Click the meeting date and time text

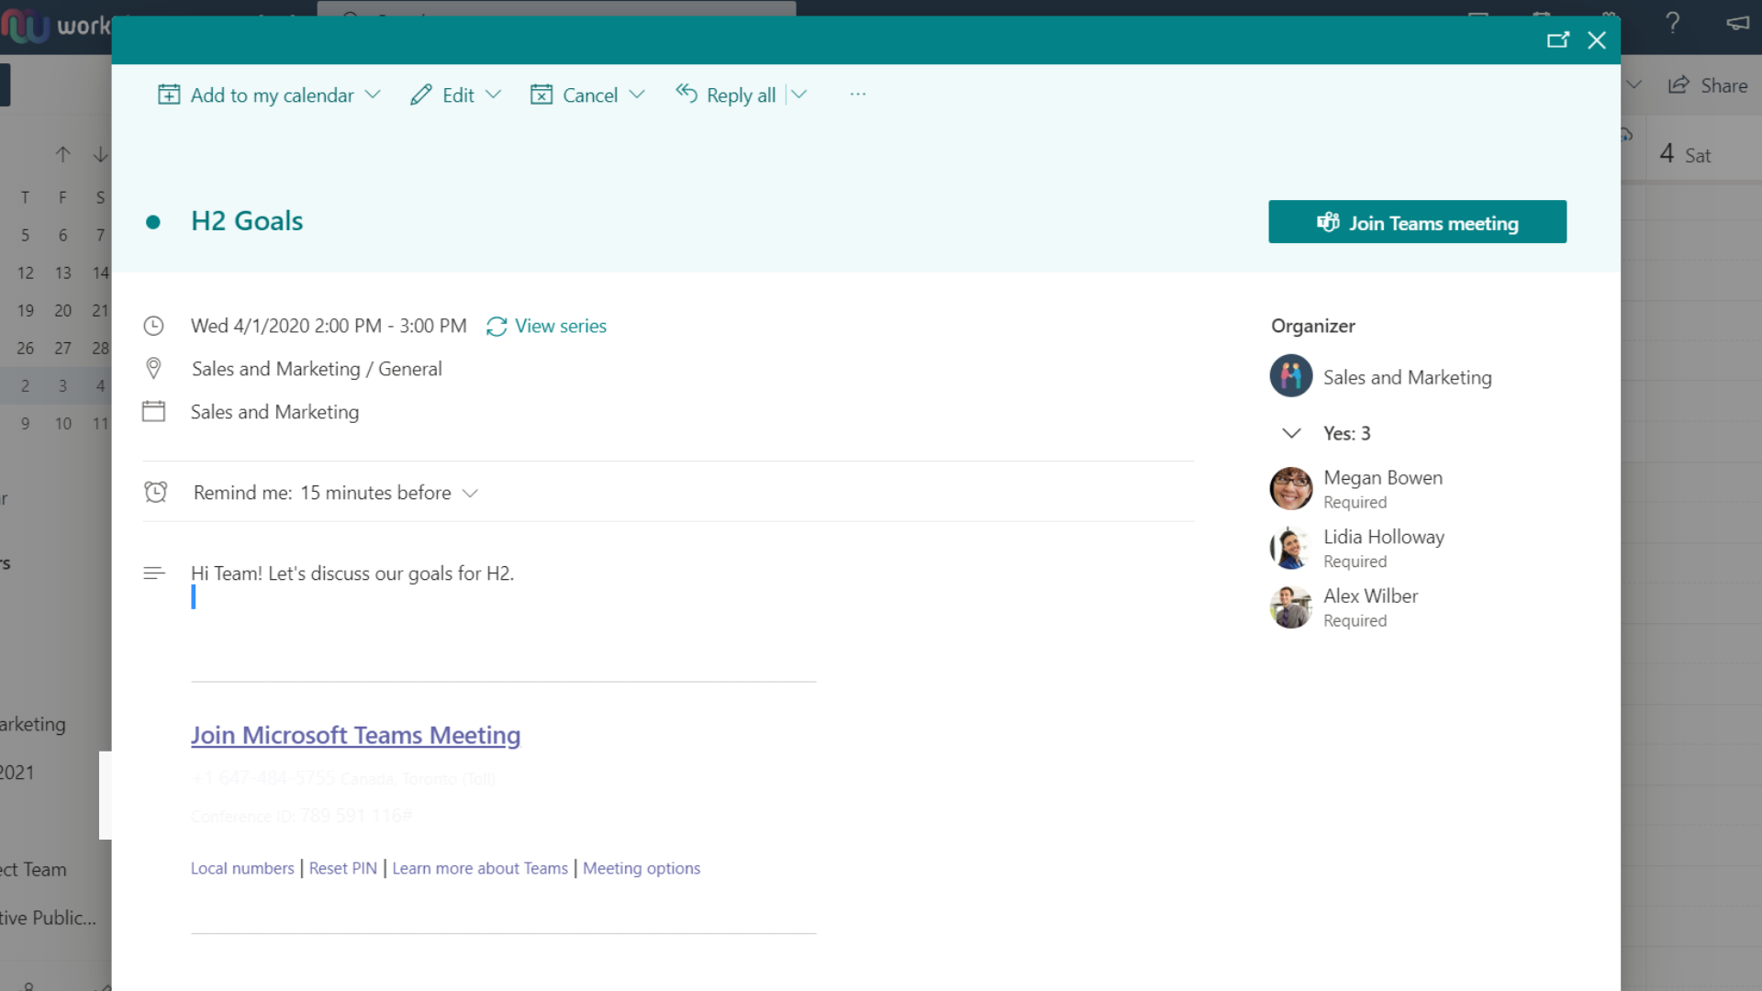[329, 326]
